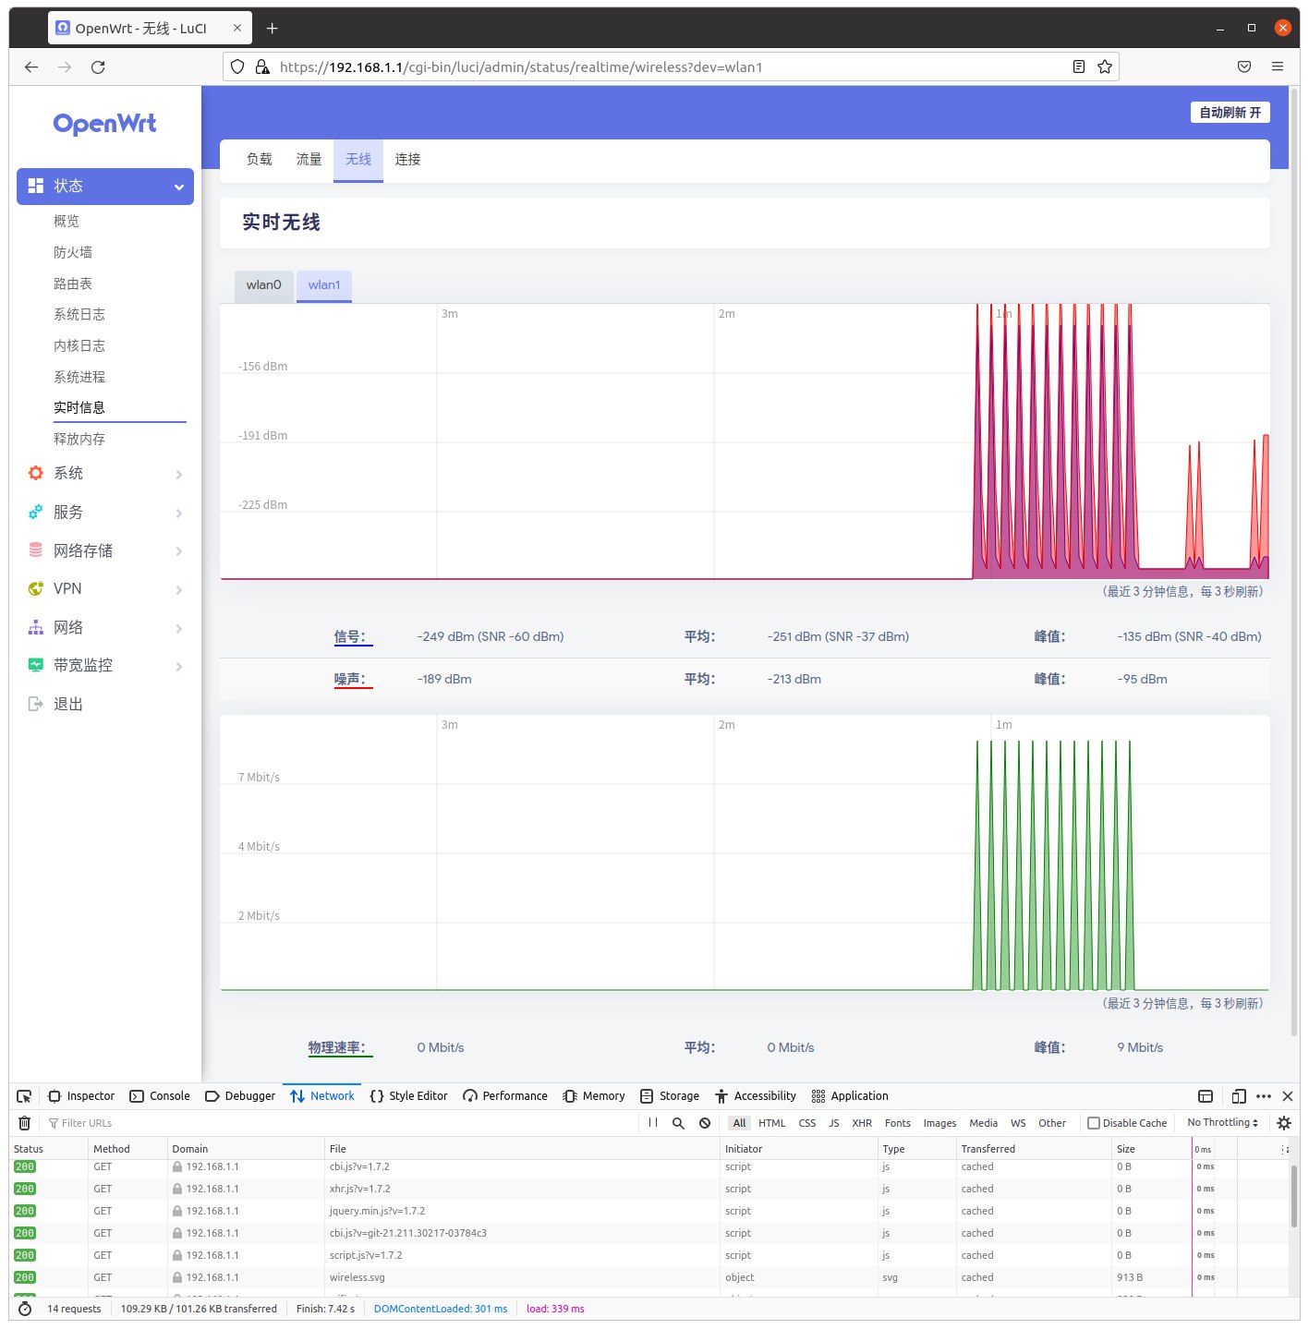Image resolution: width=1309 pixels, height=1329 pixels.
Task: Toggle 自动刷新 auto-refresh off
Action: (1229, 112)
